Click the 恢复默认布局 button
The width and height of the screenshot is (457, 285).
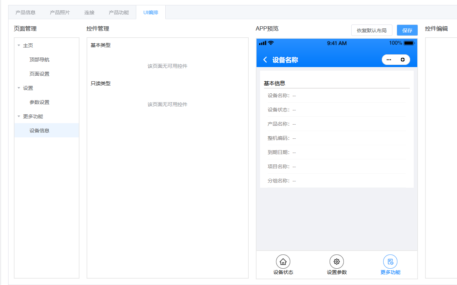(x=372, y=30)
